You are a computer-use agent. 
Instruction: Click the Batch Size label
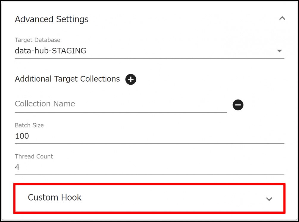pyautogui.click(x=29, y=125)
